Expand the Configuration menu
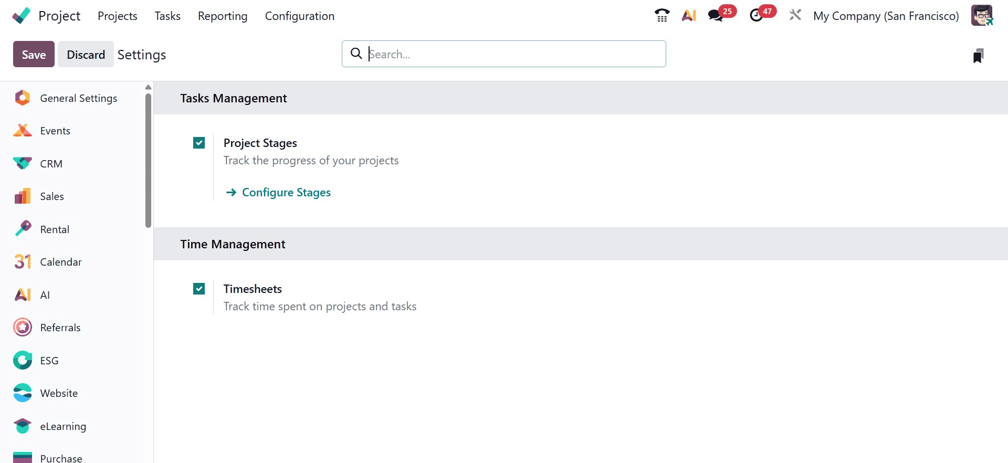1008x463 pixels. [299, 16]
